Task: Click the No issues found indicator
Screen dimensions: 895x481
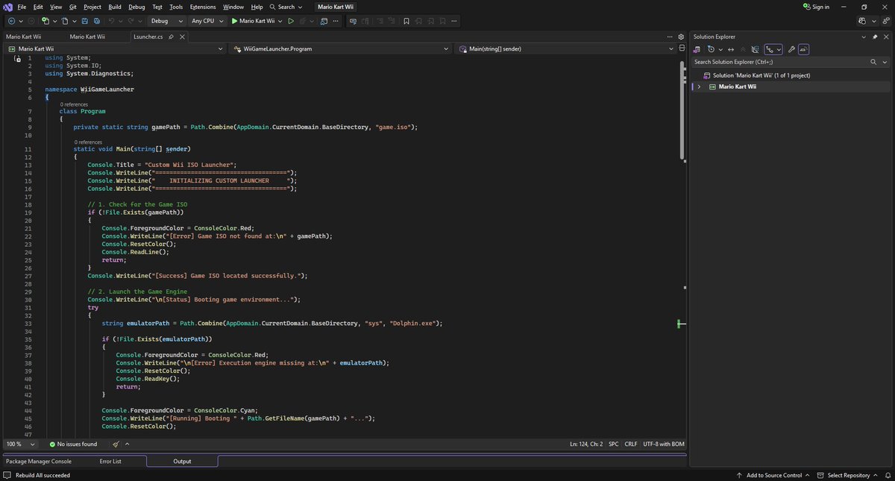Action: 73,444
